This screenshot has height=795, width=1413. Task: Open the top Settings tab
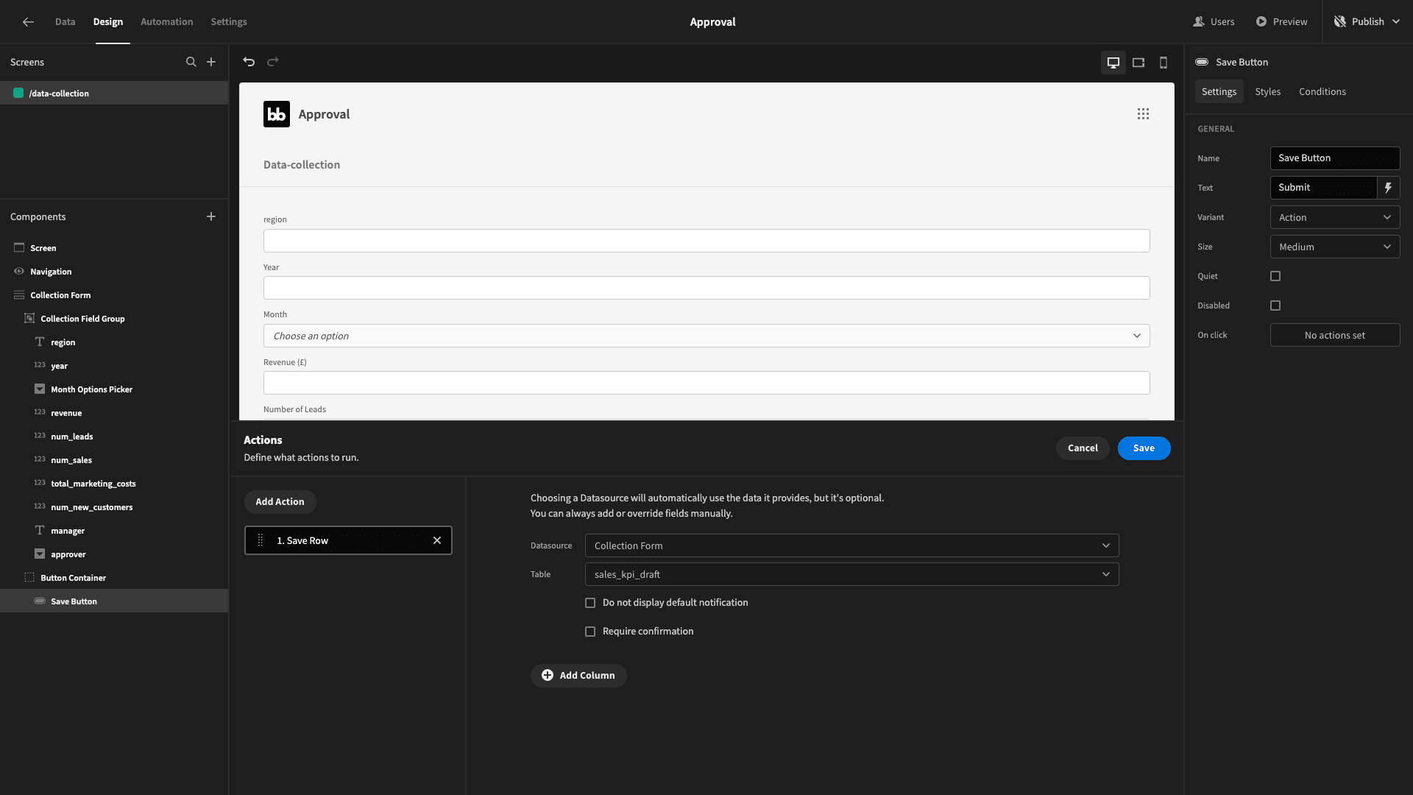(x=229, y=22)
